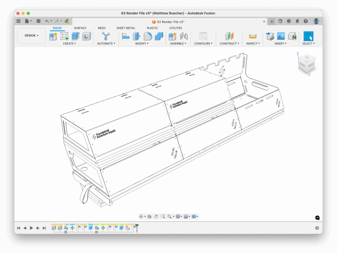Click the Offset Plane icon above Construct
The width and height of the screenshot is (337, 253).
pyautogui.click(x=229, y=36)
